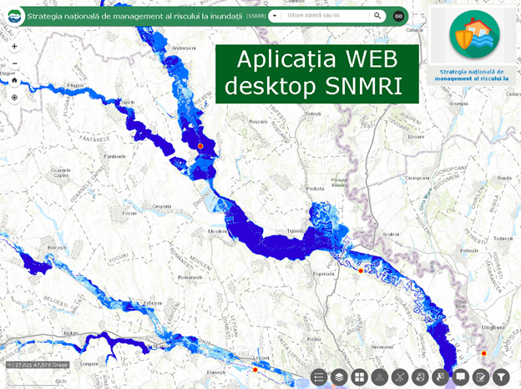521x389 pixels.
Task: Open the legend list widget
Action: click(x=319, y=377)
